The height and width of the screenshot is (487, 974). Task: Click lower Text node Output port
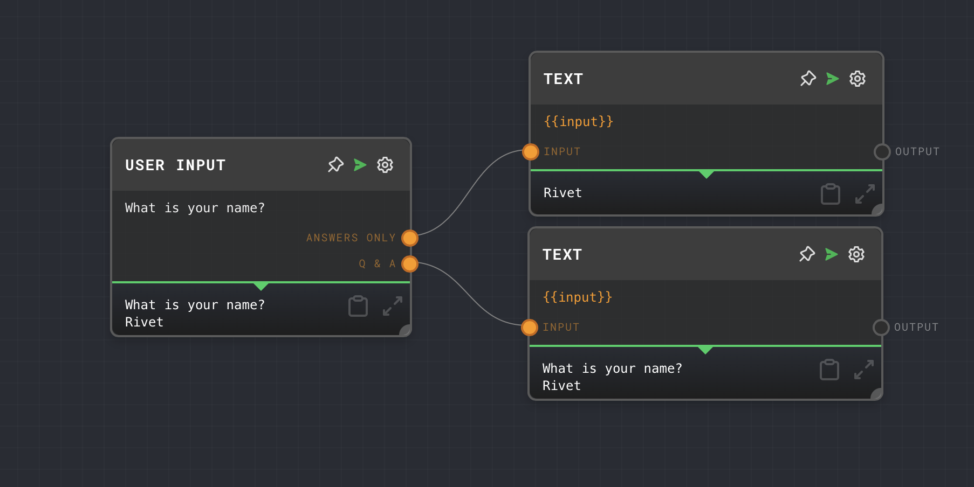click(x=881, y=328)
